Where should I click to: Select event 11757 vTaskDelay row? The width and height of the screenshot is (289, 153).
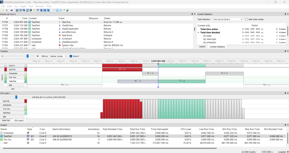[97, 25]
